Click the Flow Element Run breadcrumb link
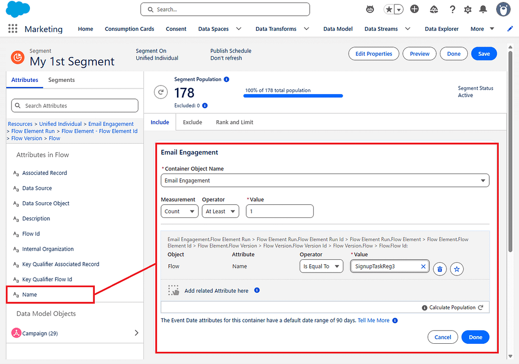This screenshot has height=364, width=519. pos(33,131)
